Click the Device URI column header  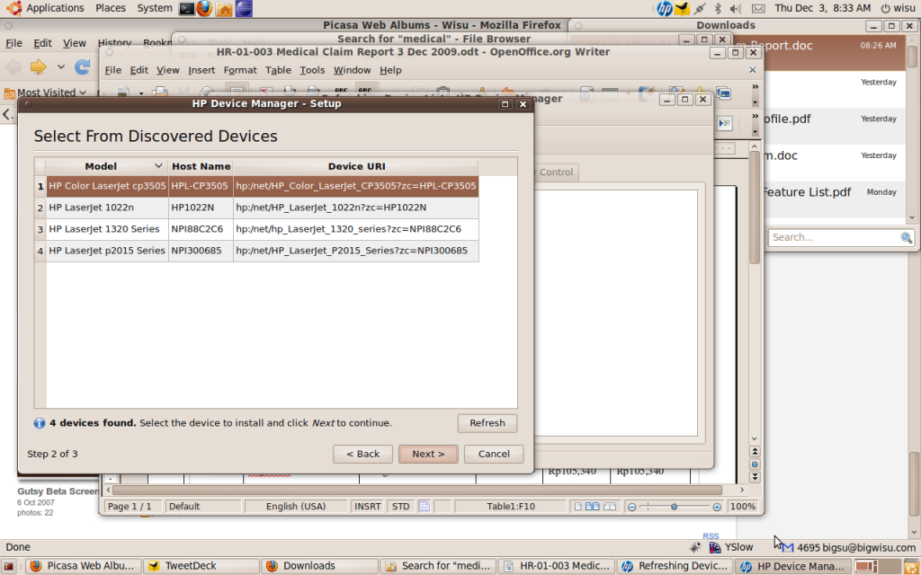tap(356, 166)
